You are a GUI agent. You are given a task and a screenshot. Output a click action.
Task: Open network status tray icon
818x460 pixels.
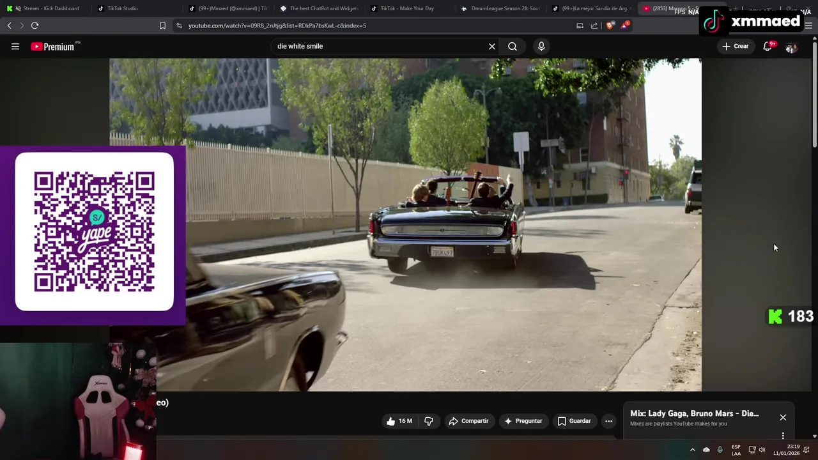point(752,450)
